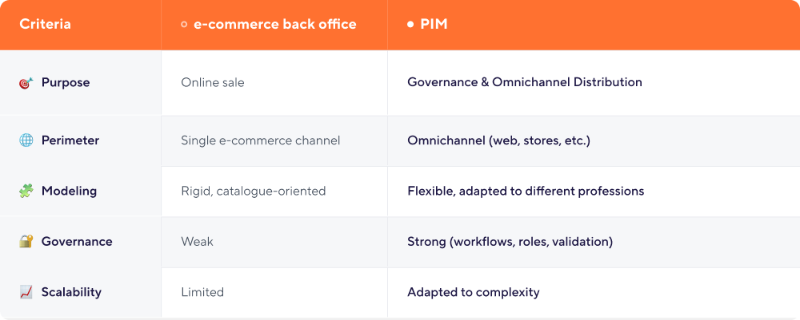Click Strong (workflows, roles, validation) text
This screenshot has width=800, height=320.
[510, 242]
